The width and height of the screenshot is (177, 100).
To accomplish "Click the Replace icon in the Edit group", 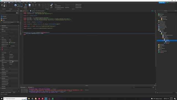I will point(19,5).
